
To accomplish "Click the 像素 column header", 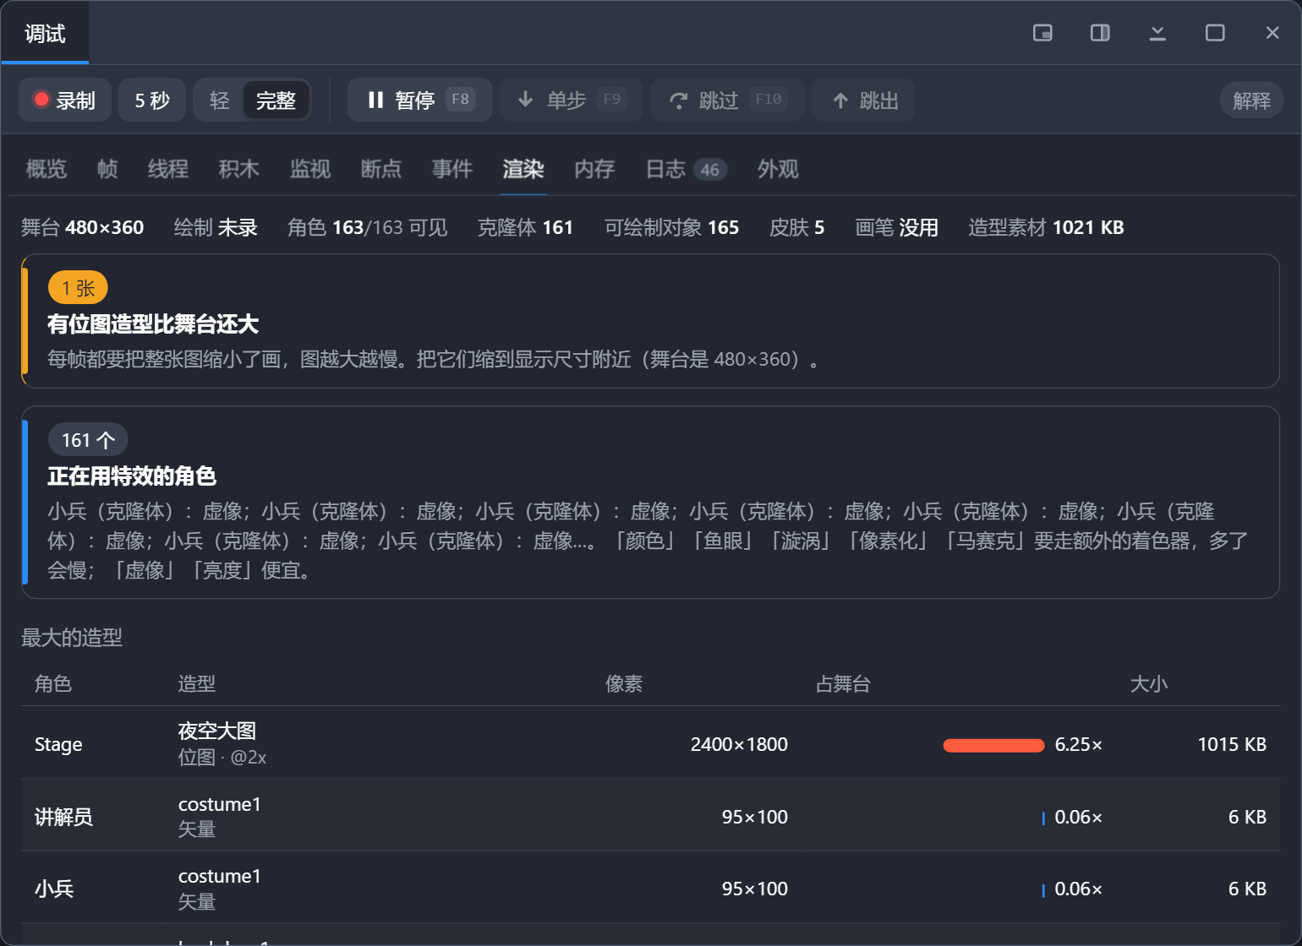I will coord(624,684).
